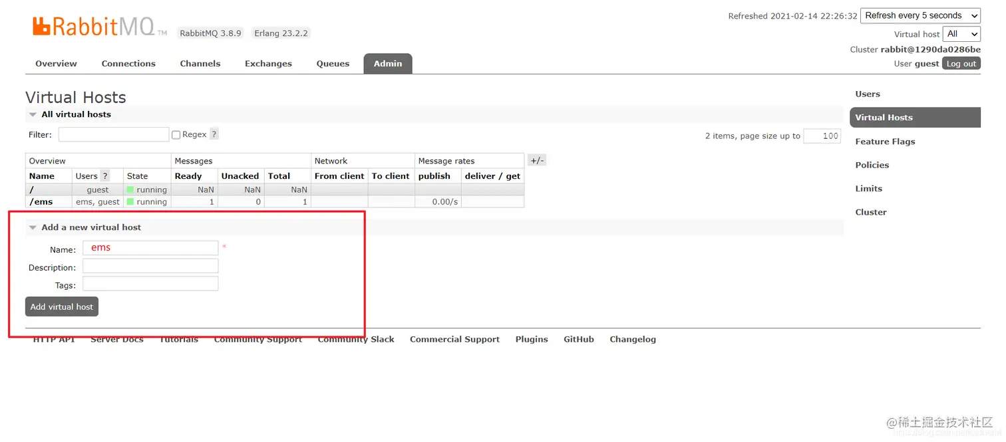
Task: Switch to the Queues tab
Action: pos(333,64)
